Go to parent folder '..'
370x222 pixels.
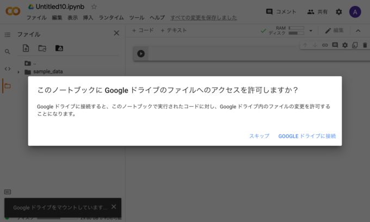click(30, 63)
